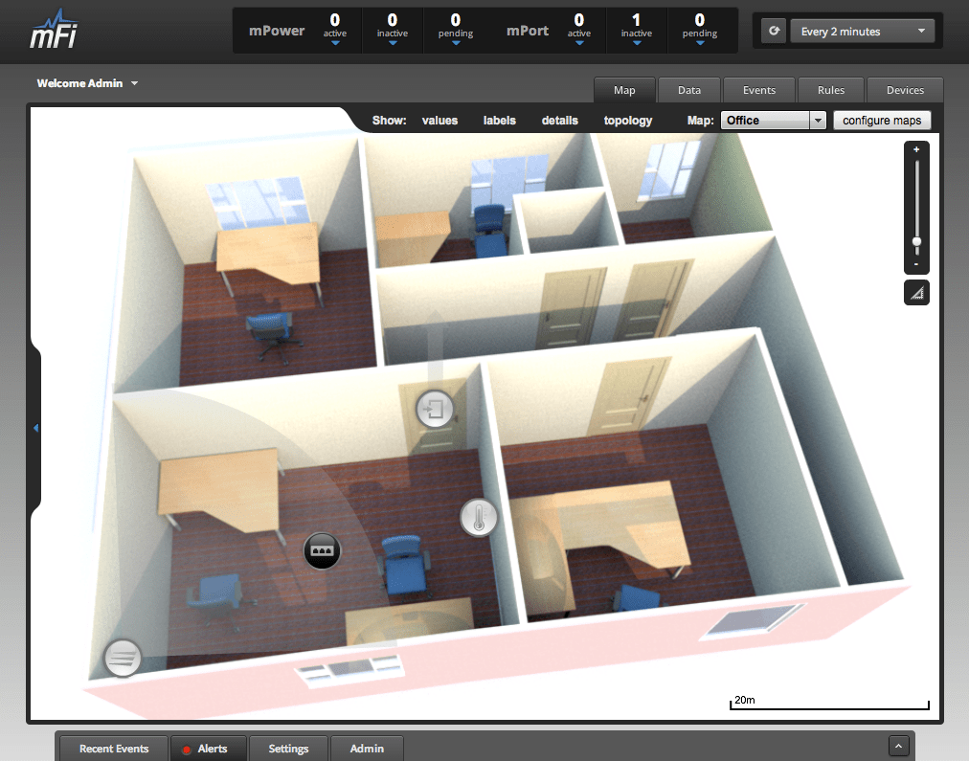969x761 pixels.
Task: Click the refresh icon next to the interval selector
Action: click(x=774, y=30)
